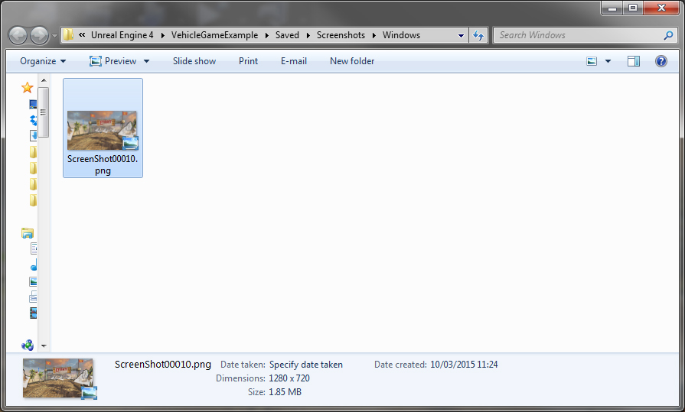Create a New folder
Viewport: 685px width, 412px height.
(x=352, y=61)
